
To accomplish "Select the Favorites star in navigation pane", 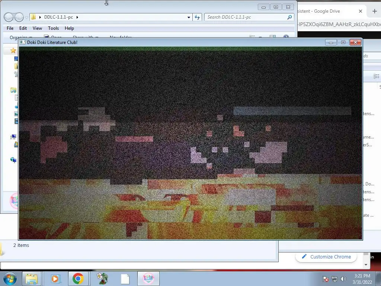I will coord(13,51).
